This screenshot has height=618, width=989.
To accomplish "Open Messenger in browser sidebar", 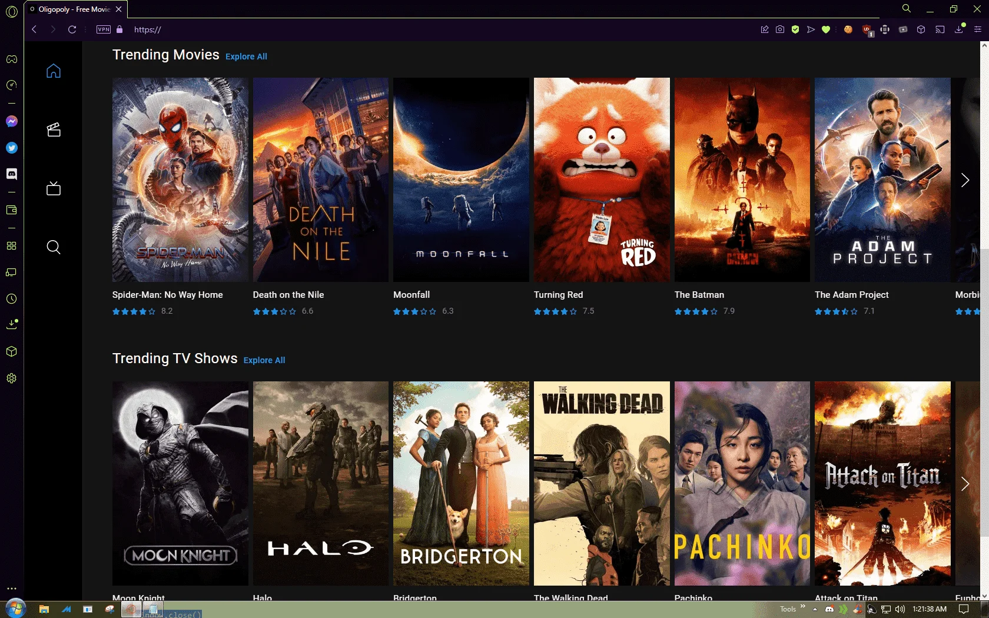I will point(12,121).
